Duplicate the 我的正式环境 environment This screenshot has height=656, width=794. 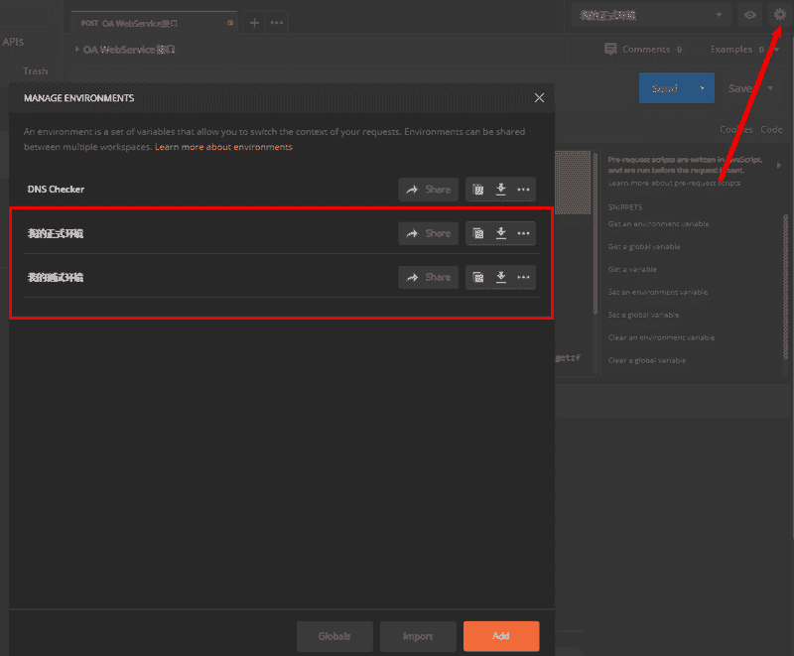tap(478, 233)
